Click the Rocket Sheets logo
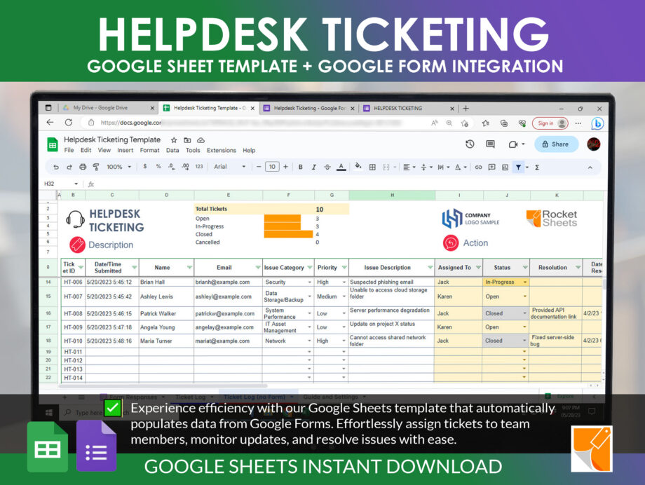The height and width of the screenshot is (485, 645). [x=552, y=219]
